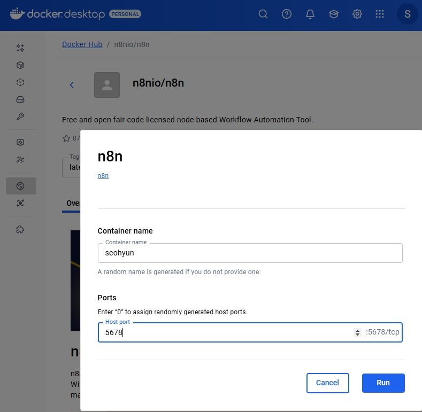Click the Host port stepper arrows

pyautogui.click(x=357, y=333)
